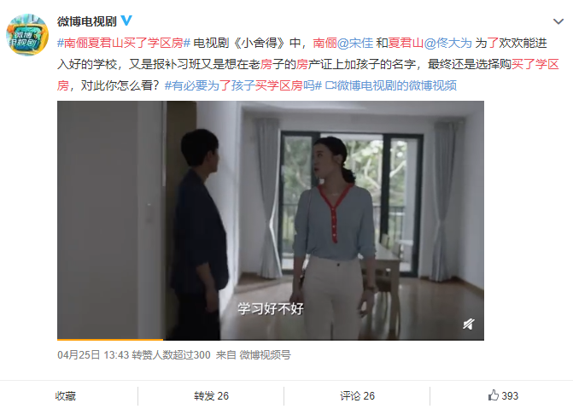Screen dimensions: 573x409
Task: Open the 微博电视剧 account name
Action: (86, 21)
